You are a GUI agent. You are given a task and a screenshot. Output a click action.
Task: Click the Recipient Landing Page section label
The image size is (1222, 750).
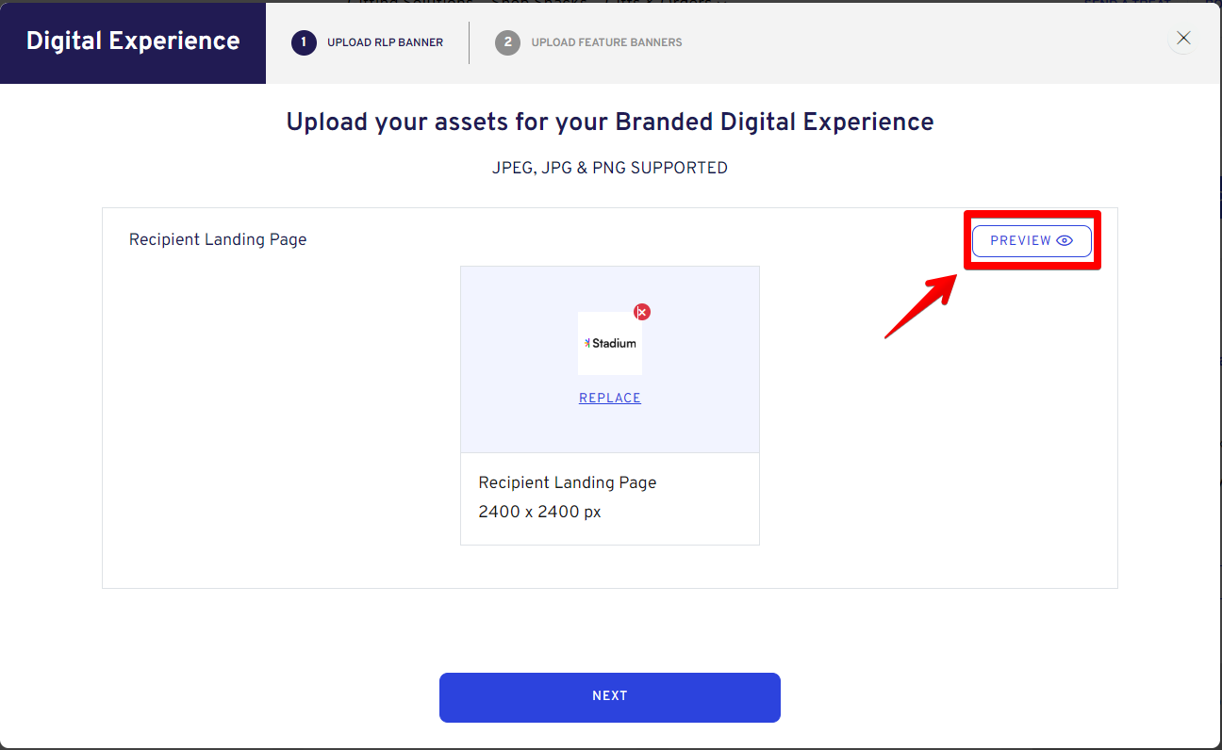pos(218,239)
